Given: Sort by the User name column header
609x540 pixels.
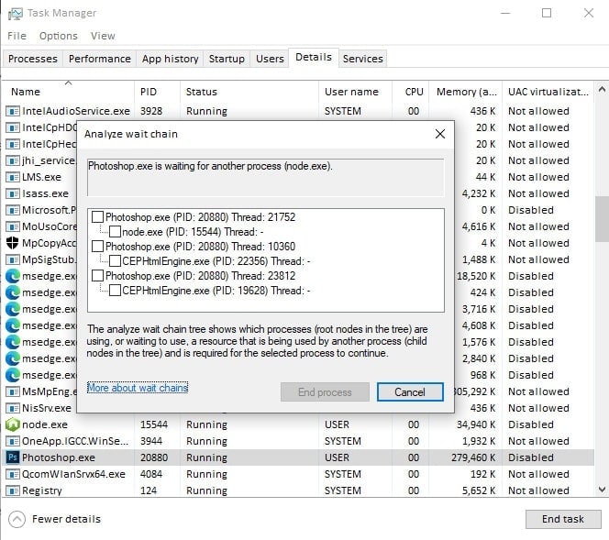Looking at the screenshot, I should coord(355,92).
